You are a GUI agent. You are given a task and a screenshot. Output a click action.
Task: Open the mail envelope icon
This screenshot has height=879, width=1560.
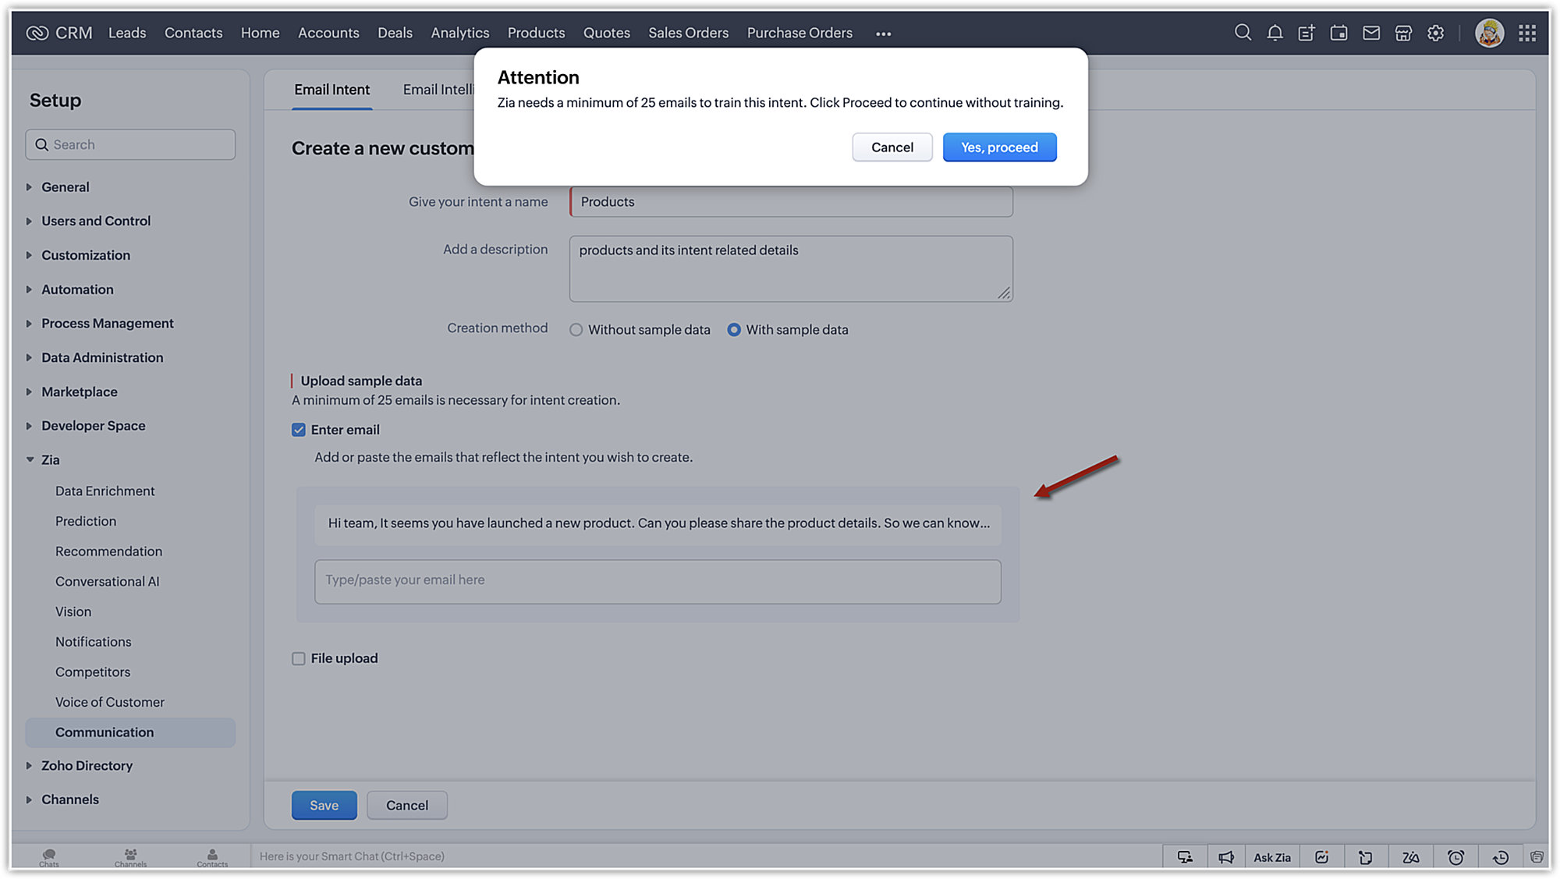[1371, 33]
